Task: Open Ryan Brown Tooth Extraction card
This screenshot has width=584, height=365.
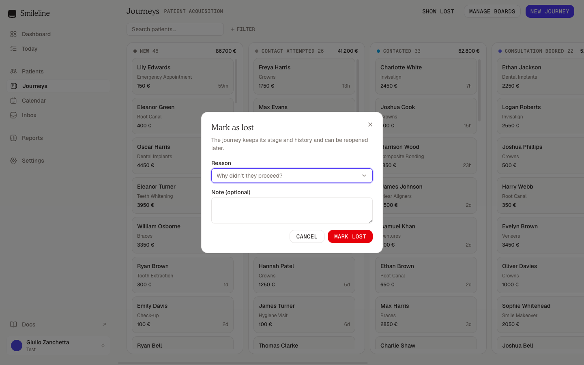Action: (182, 275)
